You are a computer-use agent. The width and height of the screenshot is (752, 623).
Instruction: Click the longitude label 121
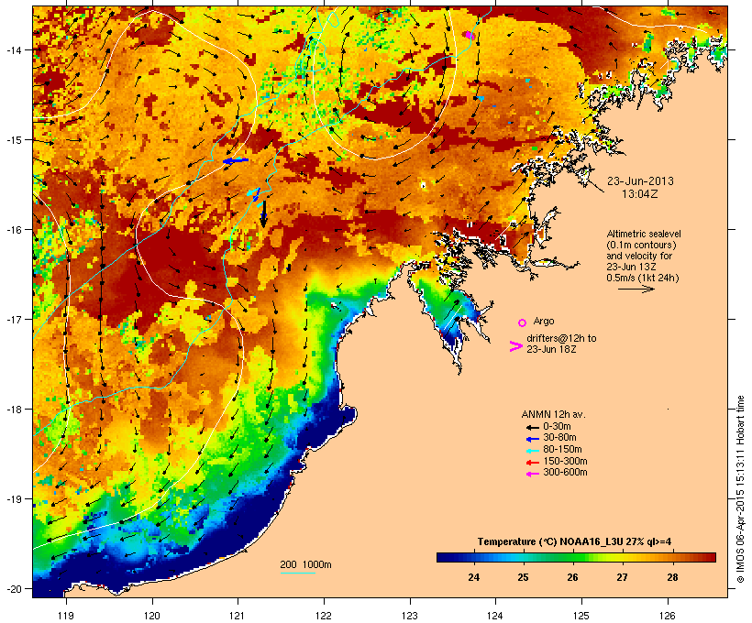point(238,616)
